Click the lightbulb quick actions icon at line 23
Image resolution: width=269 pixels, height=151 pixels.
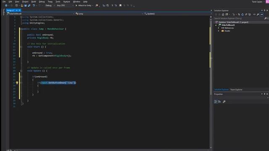(17, 83)
